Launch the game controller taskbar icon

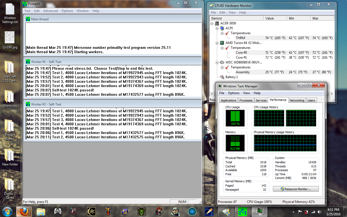(x=57, y=211)
